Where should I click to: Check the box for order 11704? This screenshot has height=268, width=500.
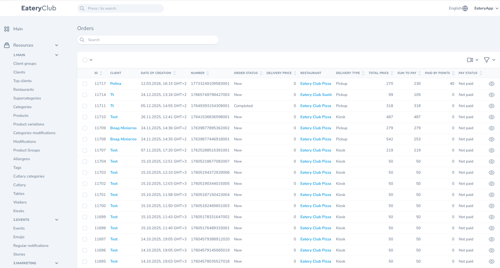point(85,161)
